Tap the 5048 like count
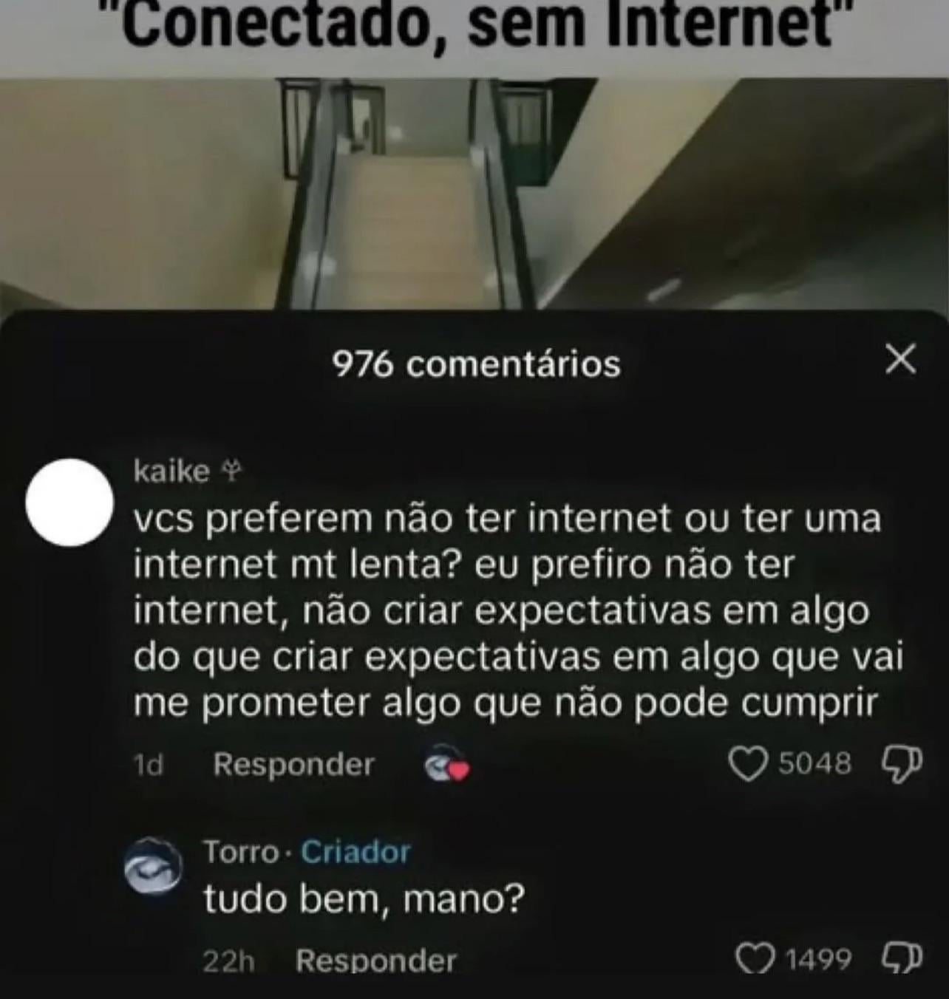This screenshot has height=999, width=949. click(815, 763)
